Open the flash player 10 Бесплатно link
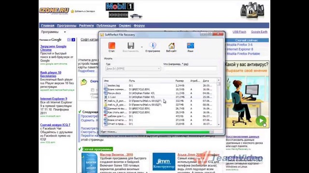 [51, 74]
